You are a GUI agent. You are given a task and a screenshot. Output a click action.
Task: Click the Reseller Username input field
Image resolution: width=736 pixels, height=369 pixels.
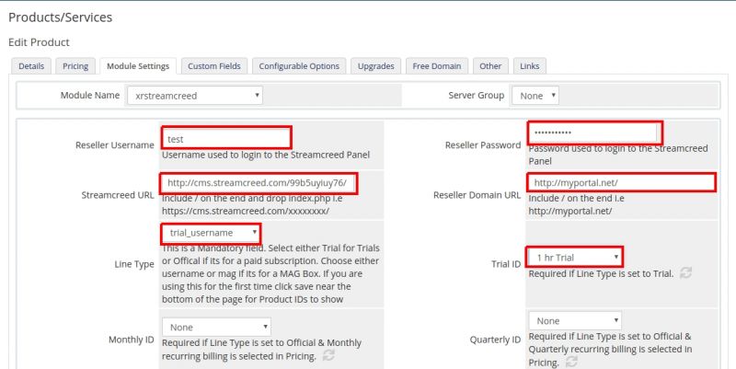(x=226, y=138)
